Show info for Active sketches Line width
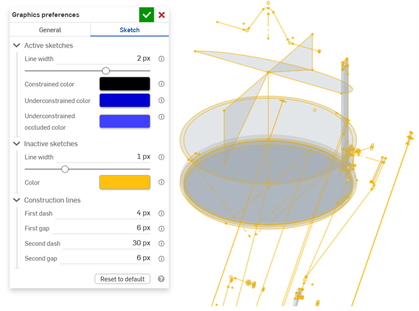The width and height of the screenshot is (419, 311). [x=161, y=59]
